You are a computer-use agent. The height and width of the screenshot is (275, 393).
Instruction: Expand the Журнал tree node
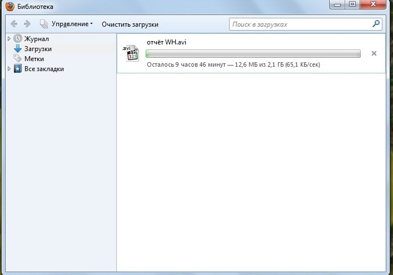click(x=9, y=38)
